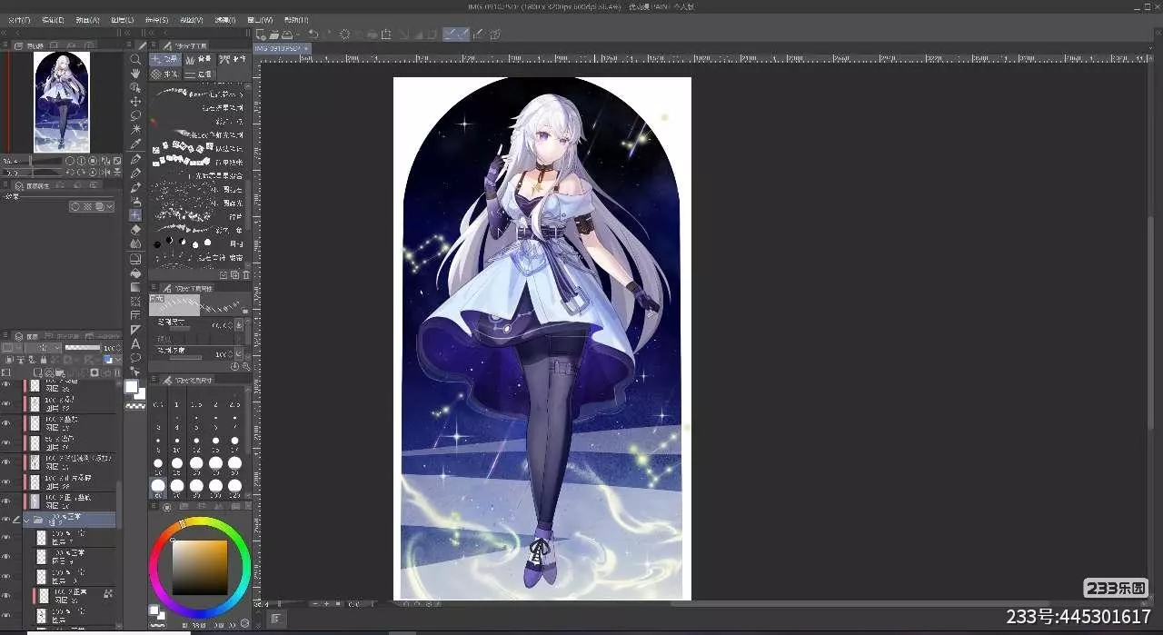Choose the moon-phase stamp brush preset
Image resolution: width=1163 pixels, height=635 pixels.
coord(198,243)
